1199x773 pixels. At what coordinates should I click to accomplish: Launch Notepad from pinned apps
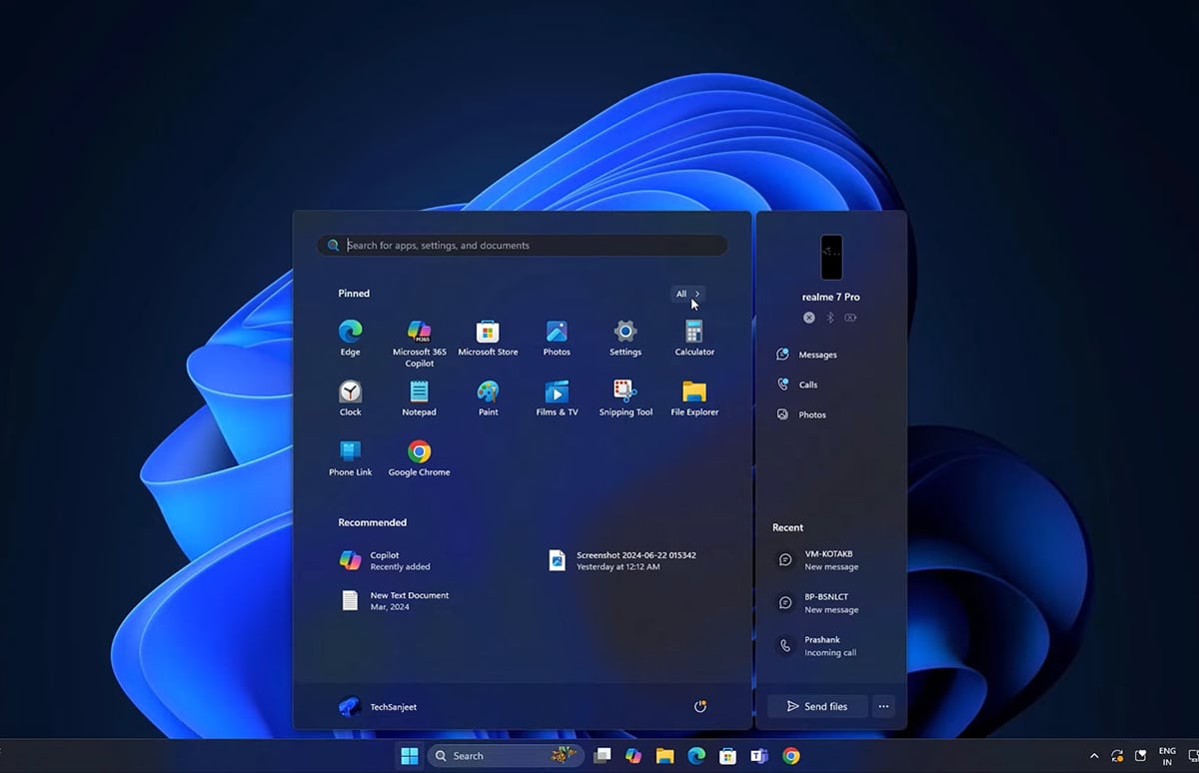click(x=419, y=398)
